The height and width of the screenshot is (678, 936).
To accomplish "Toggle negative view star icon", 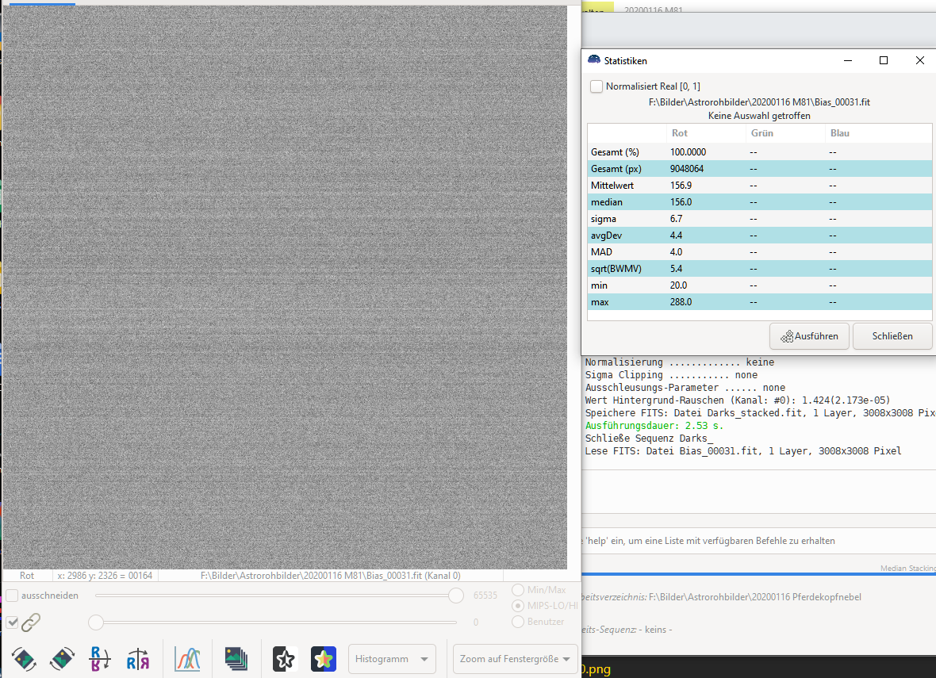I will pos(285,659).
